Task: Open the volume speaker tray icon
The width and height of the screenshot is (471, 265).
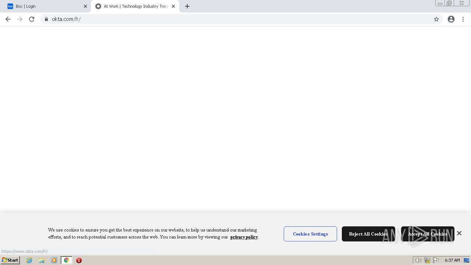Action: [418, 260]
